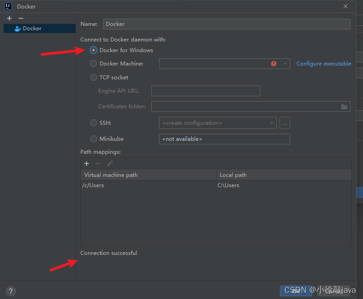This screenshot has height=299, width=363.
Task: Click the red error icon in Docker Machine field
Action: (274, 64)
